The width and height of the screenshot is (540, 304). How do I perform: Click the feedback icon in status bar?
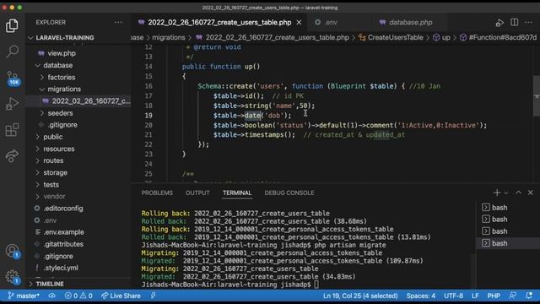pos(513,296)
